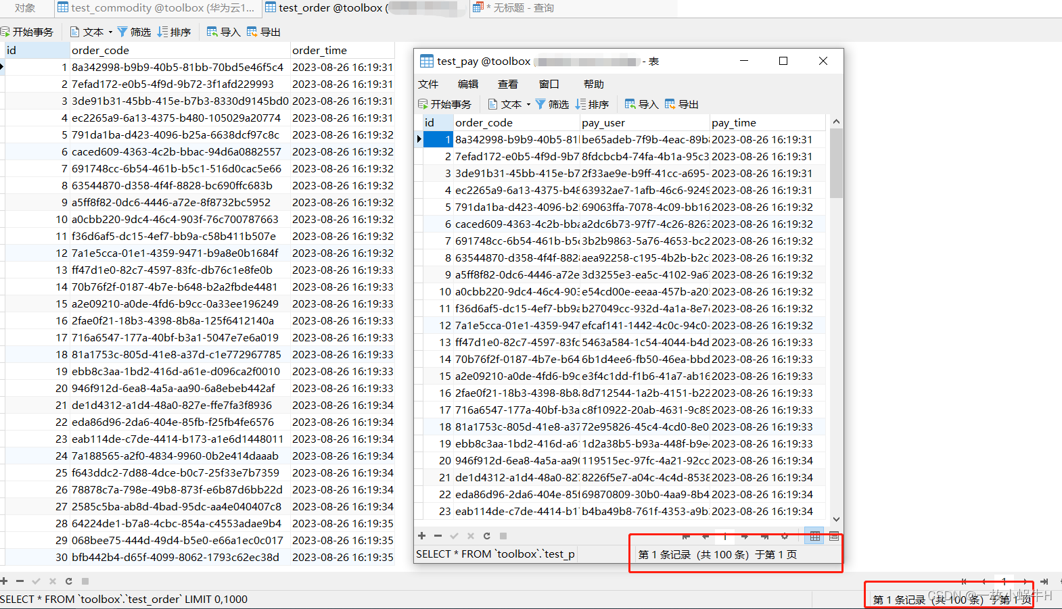The height and width of the screenshot is (609, 1062).
Task: Click 文本 in the test_pay window toolbar
Action: (x=505, y=104)
